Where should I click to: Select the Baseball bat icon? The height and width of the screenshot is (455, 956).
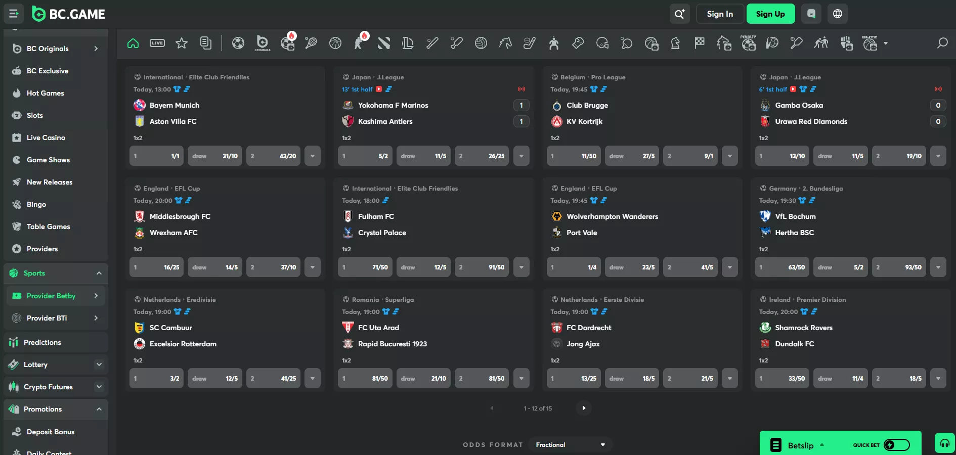(432, 43)
